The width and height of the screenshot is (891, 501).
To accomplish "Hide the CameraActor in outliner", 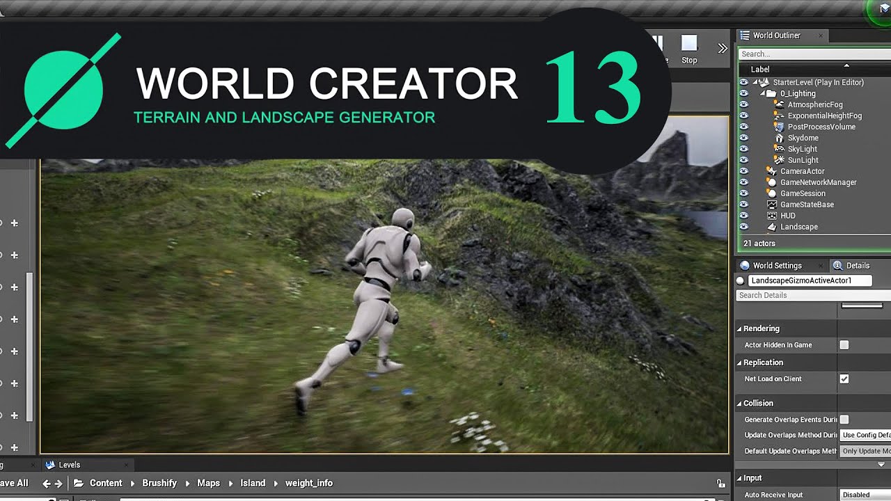I will click(744, 171).
